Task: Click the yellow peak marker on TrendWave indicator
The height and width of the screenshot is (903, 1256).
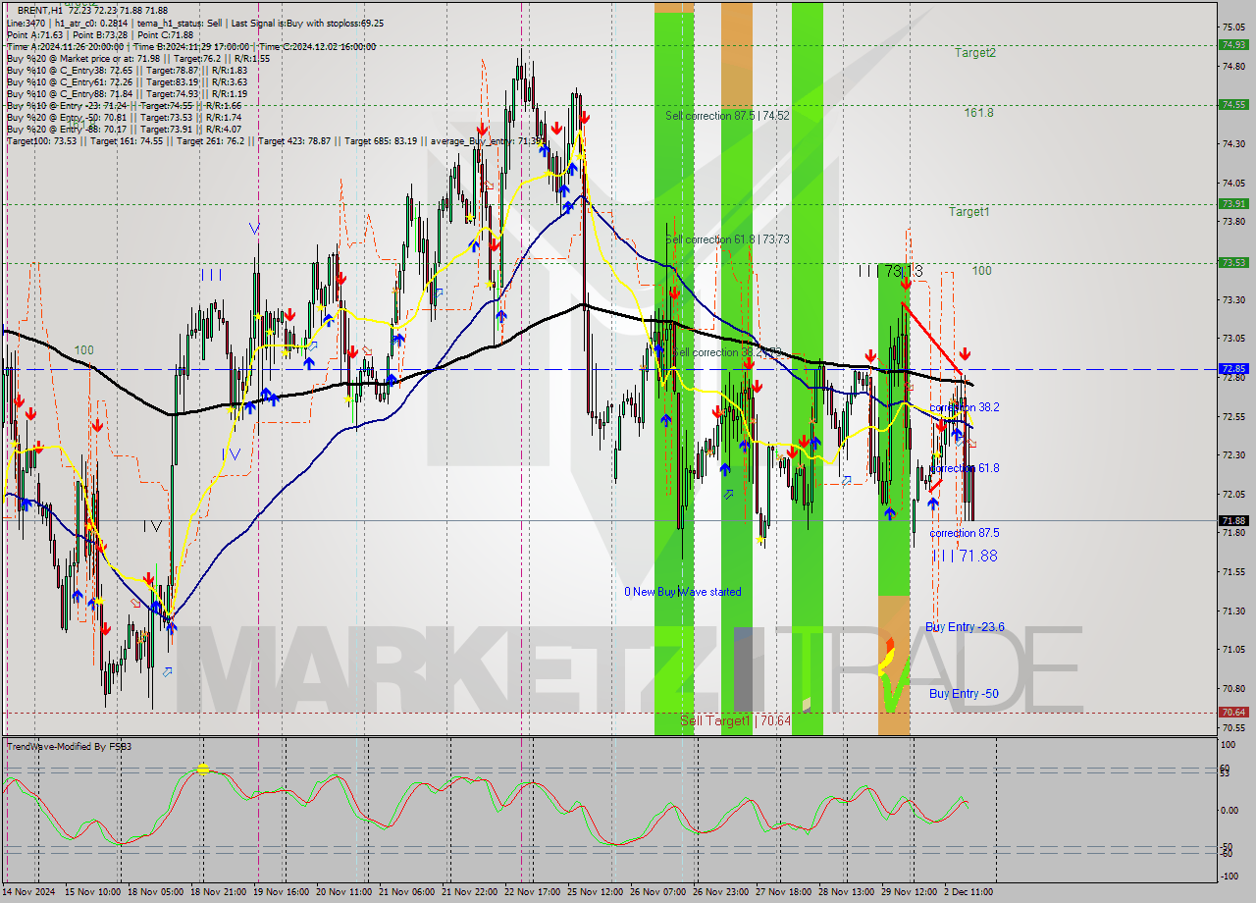Action: pos(203,769)
